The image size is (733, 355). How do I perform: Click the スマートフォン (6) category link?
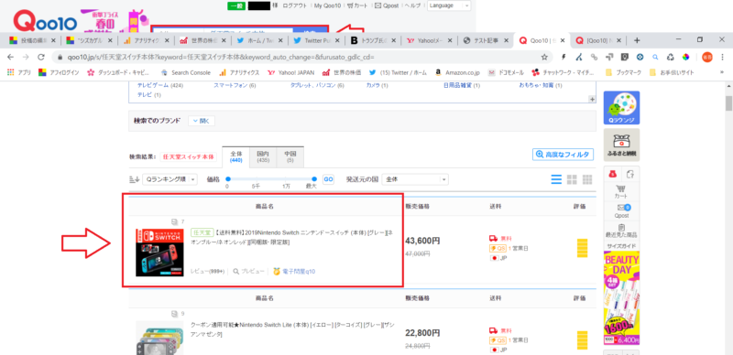235,85
